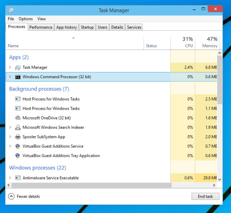
Task: Click the Microsoft OneDrive cloud icon
Action: [18, 118]
